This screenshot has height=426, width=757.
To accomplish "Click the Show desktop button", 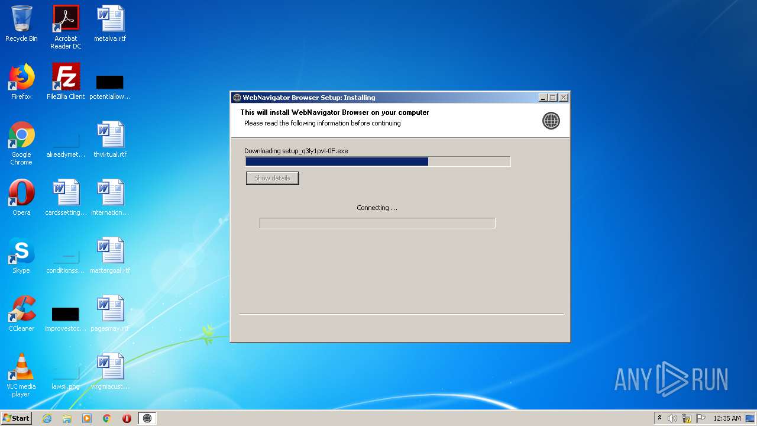I will coord(750,418).
